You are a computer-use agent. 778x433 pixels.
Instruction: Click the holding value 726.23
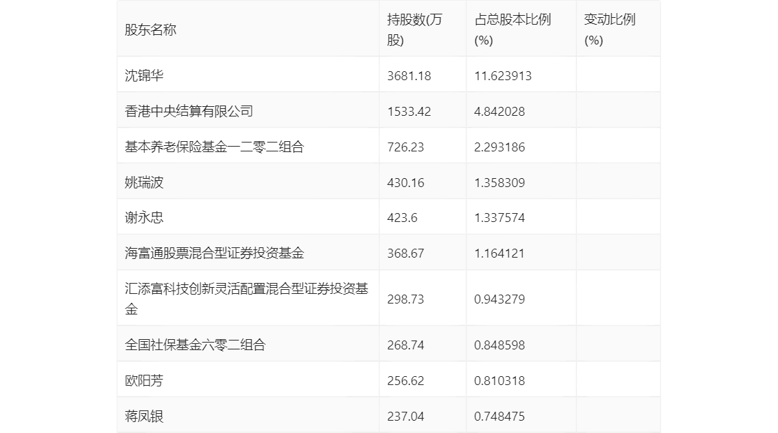405,147
